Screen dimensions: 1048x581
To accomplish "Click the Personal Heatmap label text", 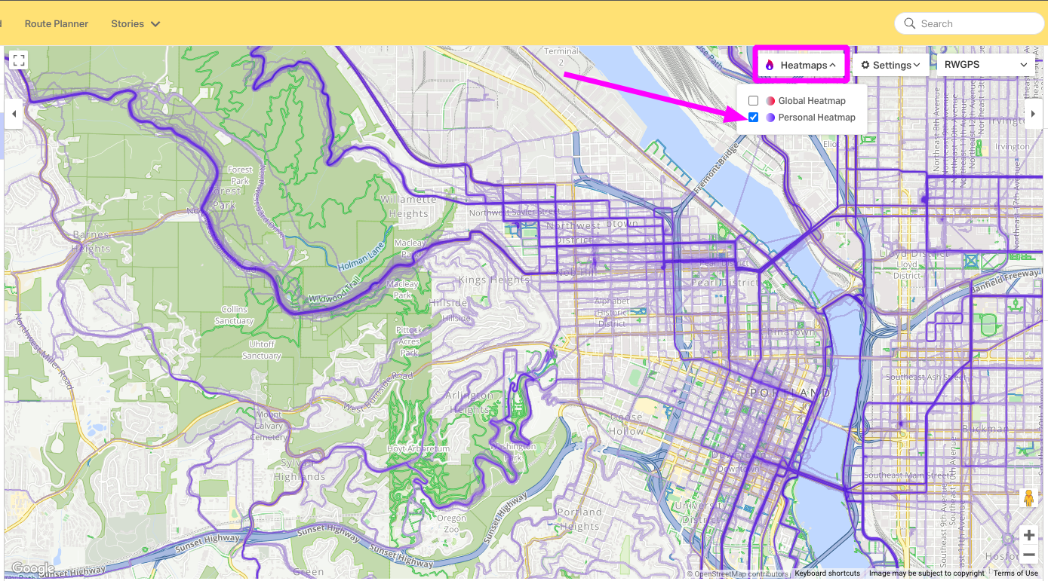I will pos(817,118).
